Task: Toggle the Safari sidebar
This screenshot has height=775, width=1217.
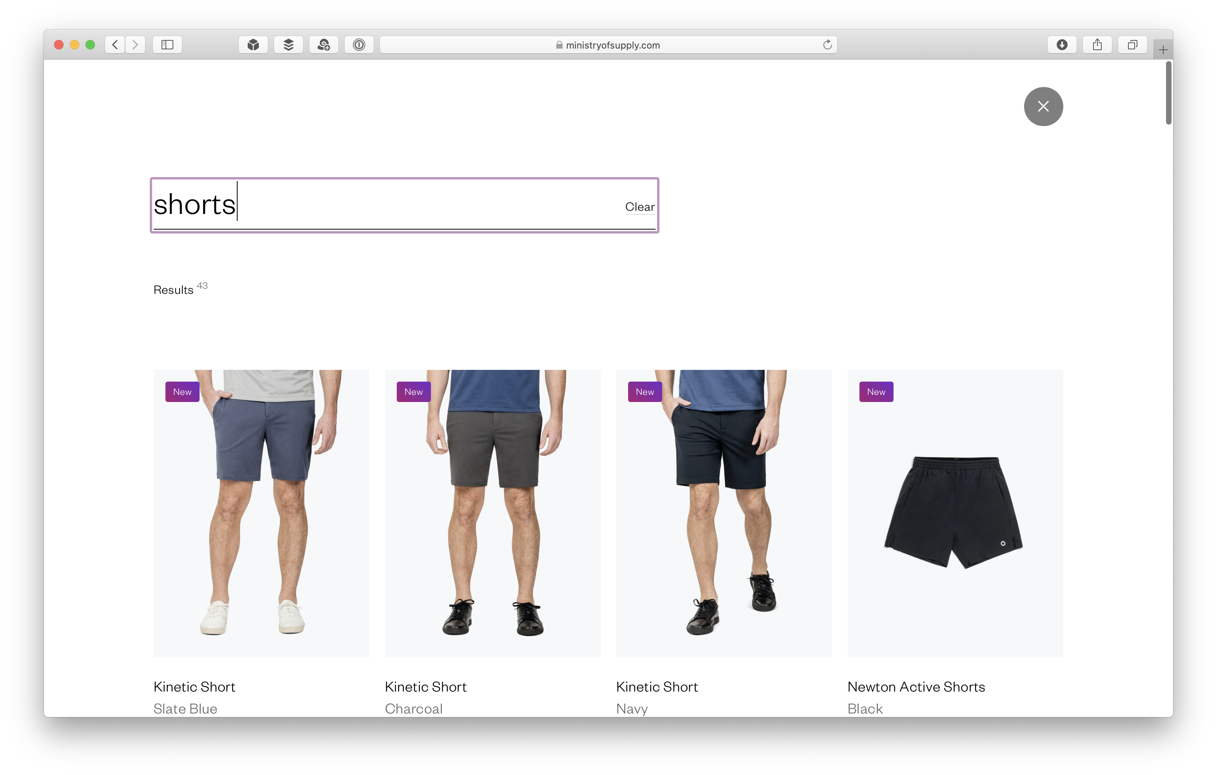Action: point(167,45)
